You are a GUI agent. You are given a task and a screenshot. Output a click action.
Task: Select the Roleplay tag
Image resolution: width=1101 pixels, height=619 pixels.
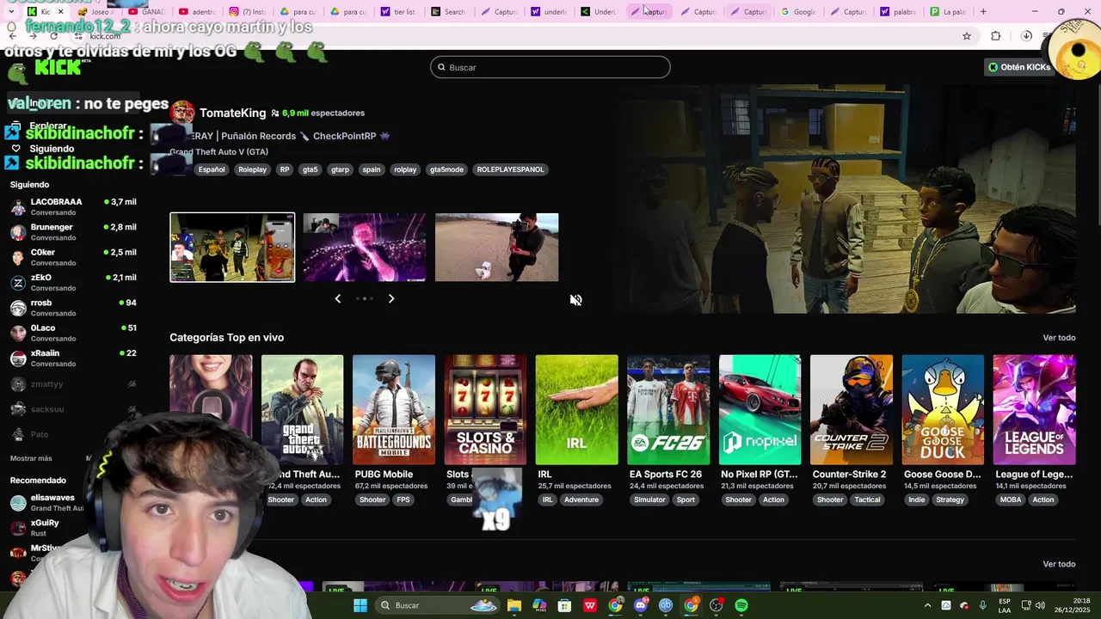click(x=252, y=169)
